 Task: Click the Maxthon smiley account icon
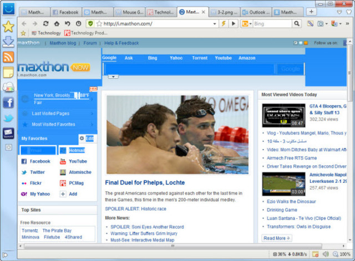9,9
